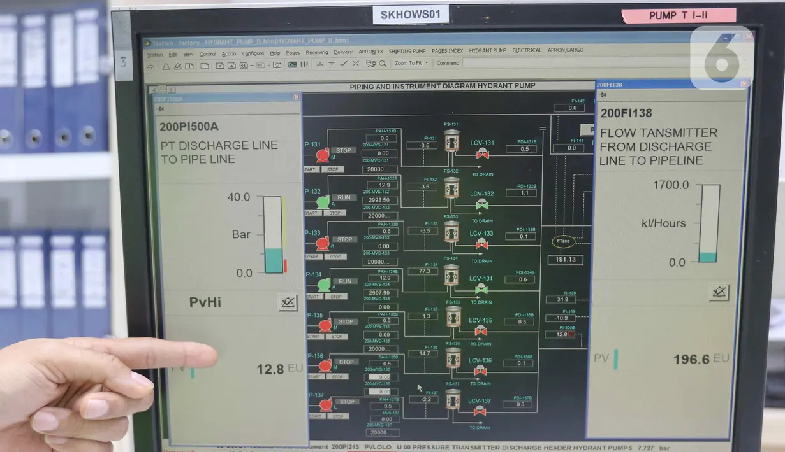
Task: Click the X cancel toolbar icon
Action: (x=355, y=64)
